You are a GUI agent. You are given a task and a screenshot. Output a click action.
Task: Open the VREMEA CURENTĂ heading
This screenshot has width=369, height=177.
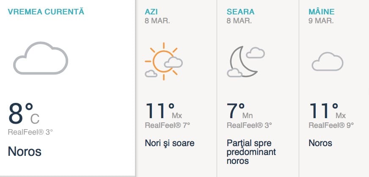pyautogui.click(x=46, y=11)
